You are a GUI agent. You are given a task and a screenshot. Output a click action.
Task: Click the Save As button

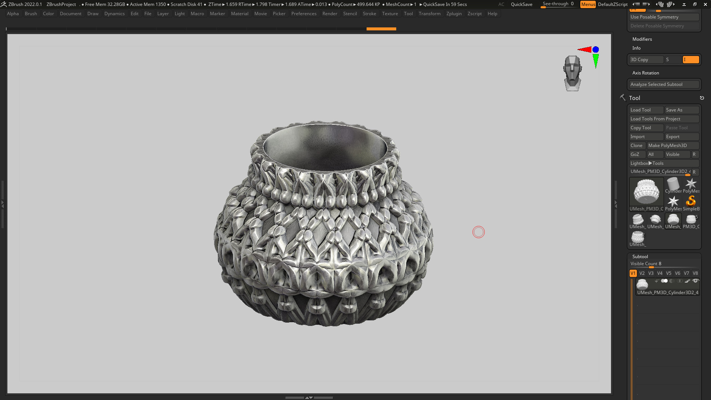tap(682, 110)
